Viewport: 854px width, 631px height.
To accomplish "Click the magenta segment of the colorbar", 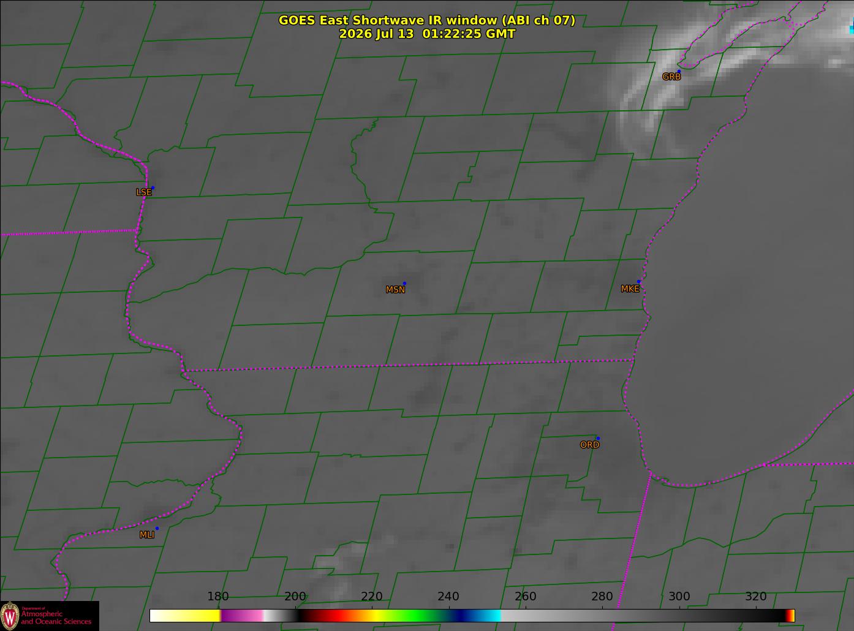I will pos(241,616).
